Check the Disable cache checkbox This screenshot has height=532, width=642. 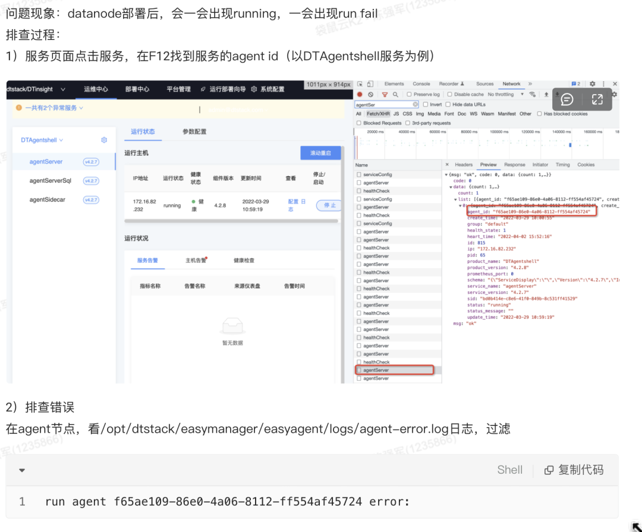pos(450,95)
